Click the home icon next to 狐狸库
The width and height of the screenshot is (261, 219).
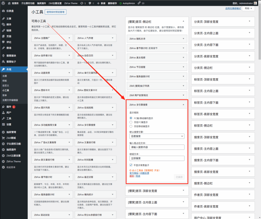(9, 3)
